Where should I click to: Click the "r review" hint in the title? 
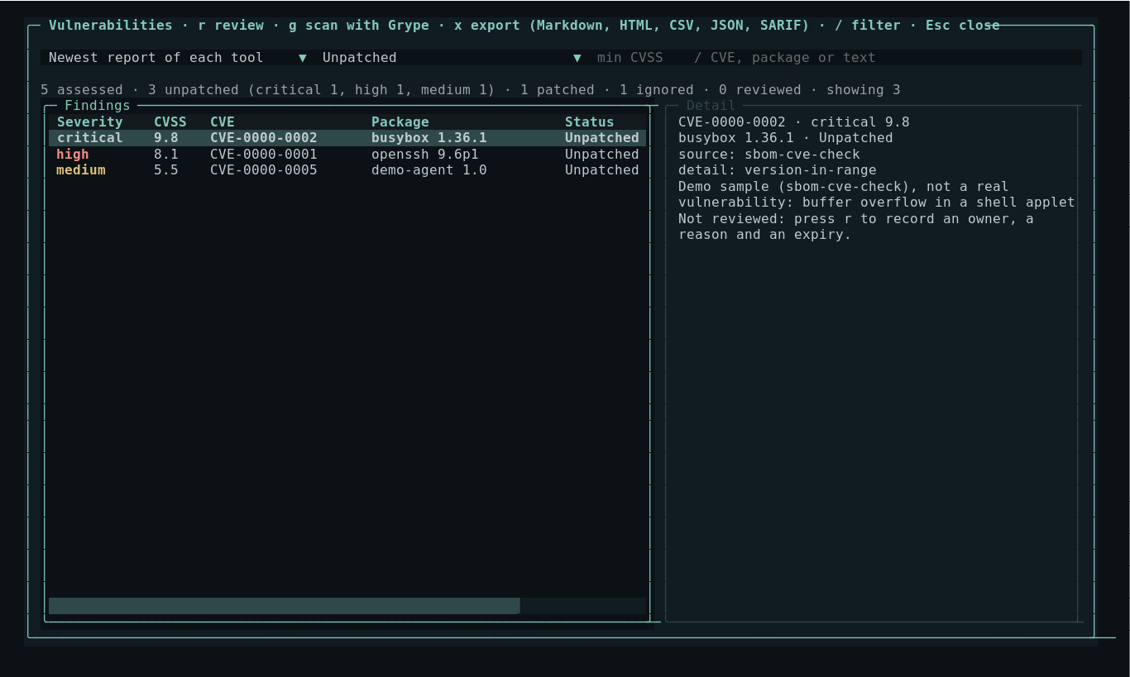[231, 26]
